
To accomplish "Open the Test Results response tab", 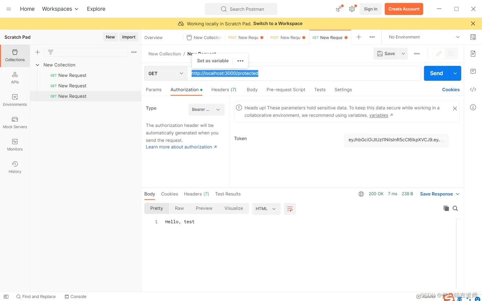I will pos(228,194).
